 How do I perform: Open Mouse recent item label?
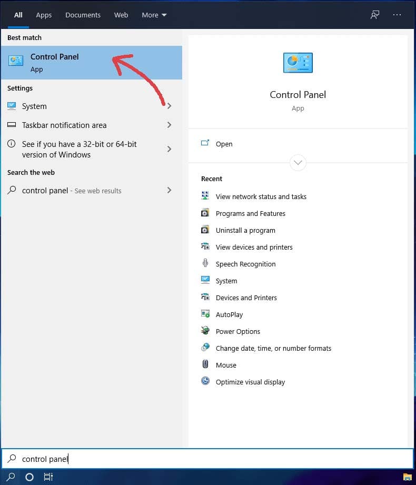pos(226,365)
